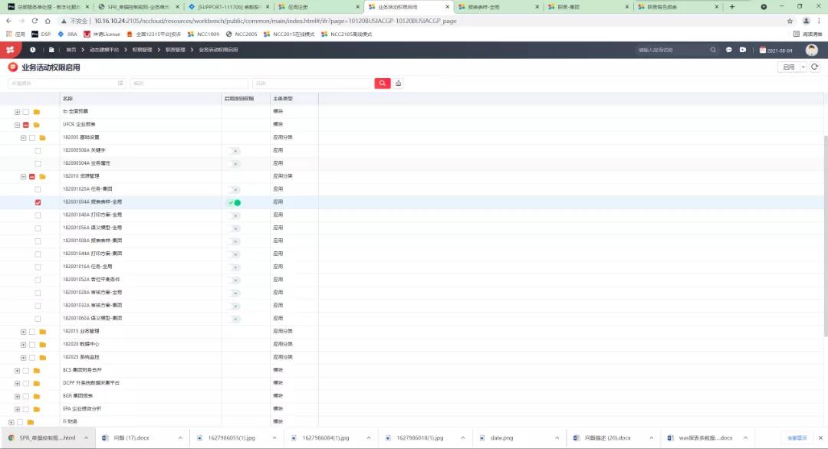Click the video camera icon in header
This screenshot has width=828, height=449.
tap(743, 50)
